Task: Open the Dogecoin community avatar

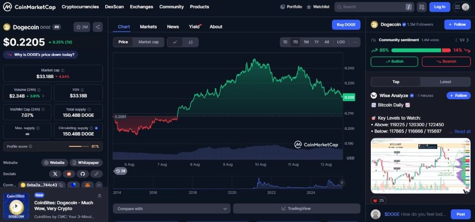Action: [374, 25]
